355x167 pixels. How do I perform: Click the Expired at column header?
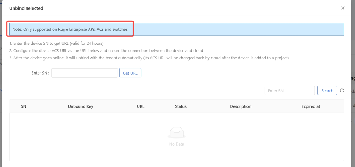click(x=310, y=106)
